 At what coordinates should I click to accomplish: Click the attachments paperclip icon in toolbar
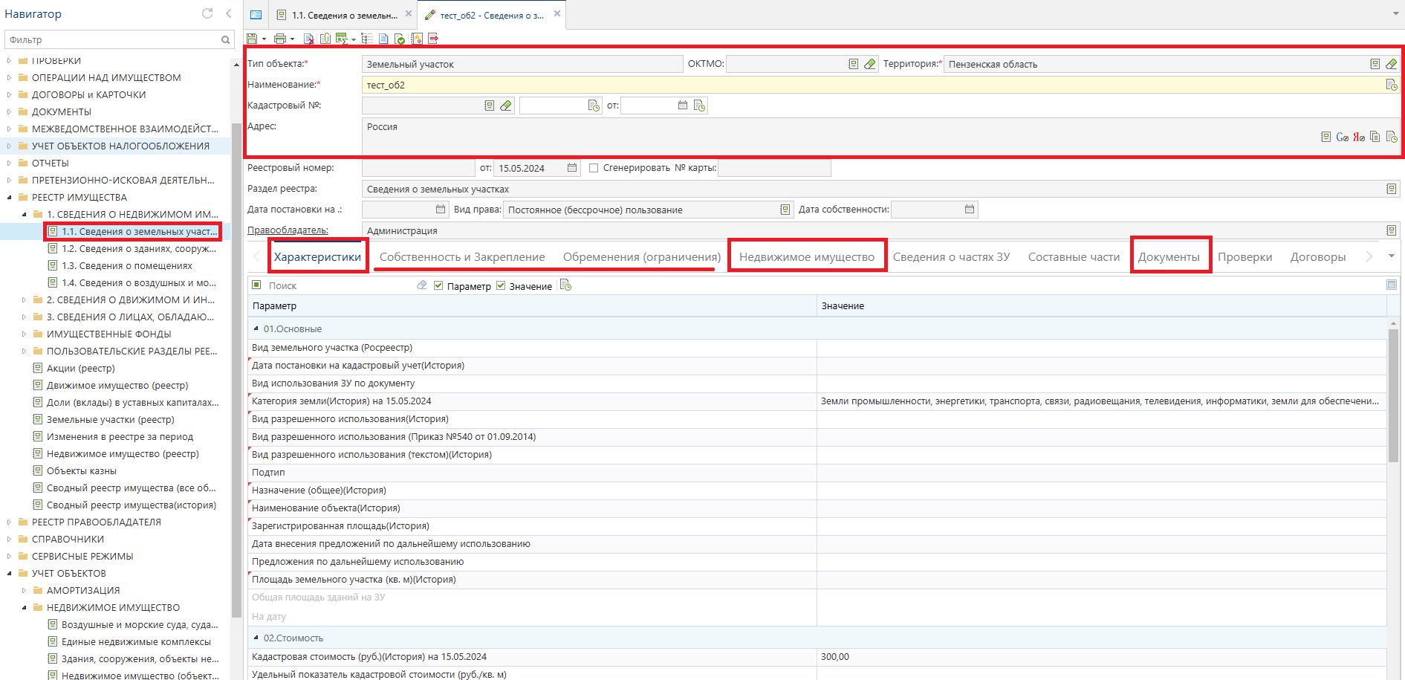325,39
